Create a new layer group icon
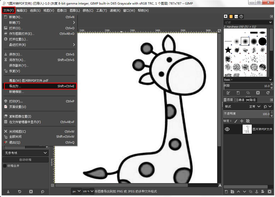The width and height of the screenshot is (275, 197). 232,191
